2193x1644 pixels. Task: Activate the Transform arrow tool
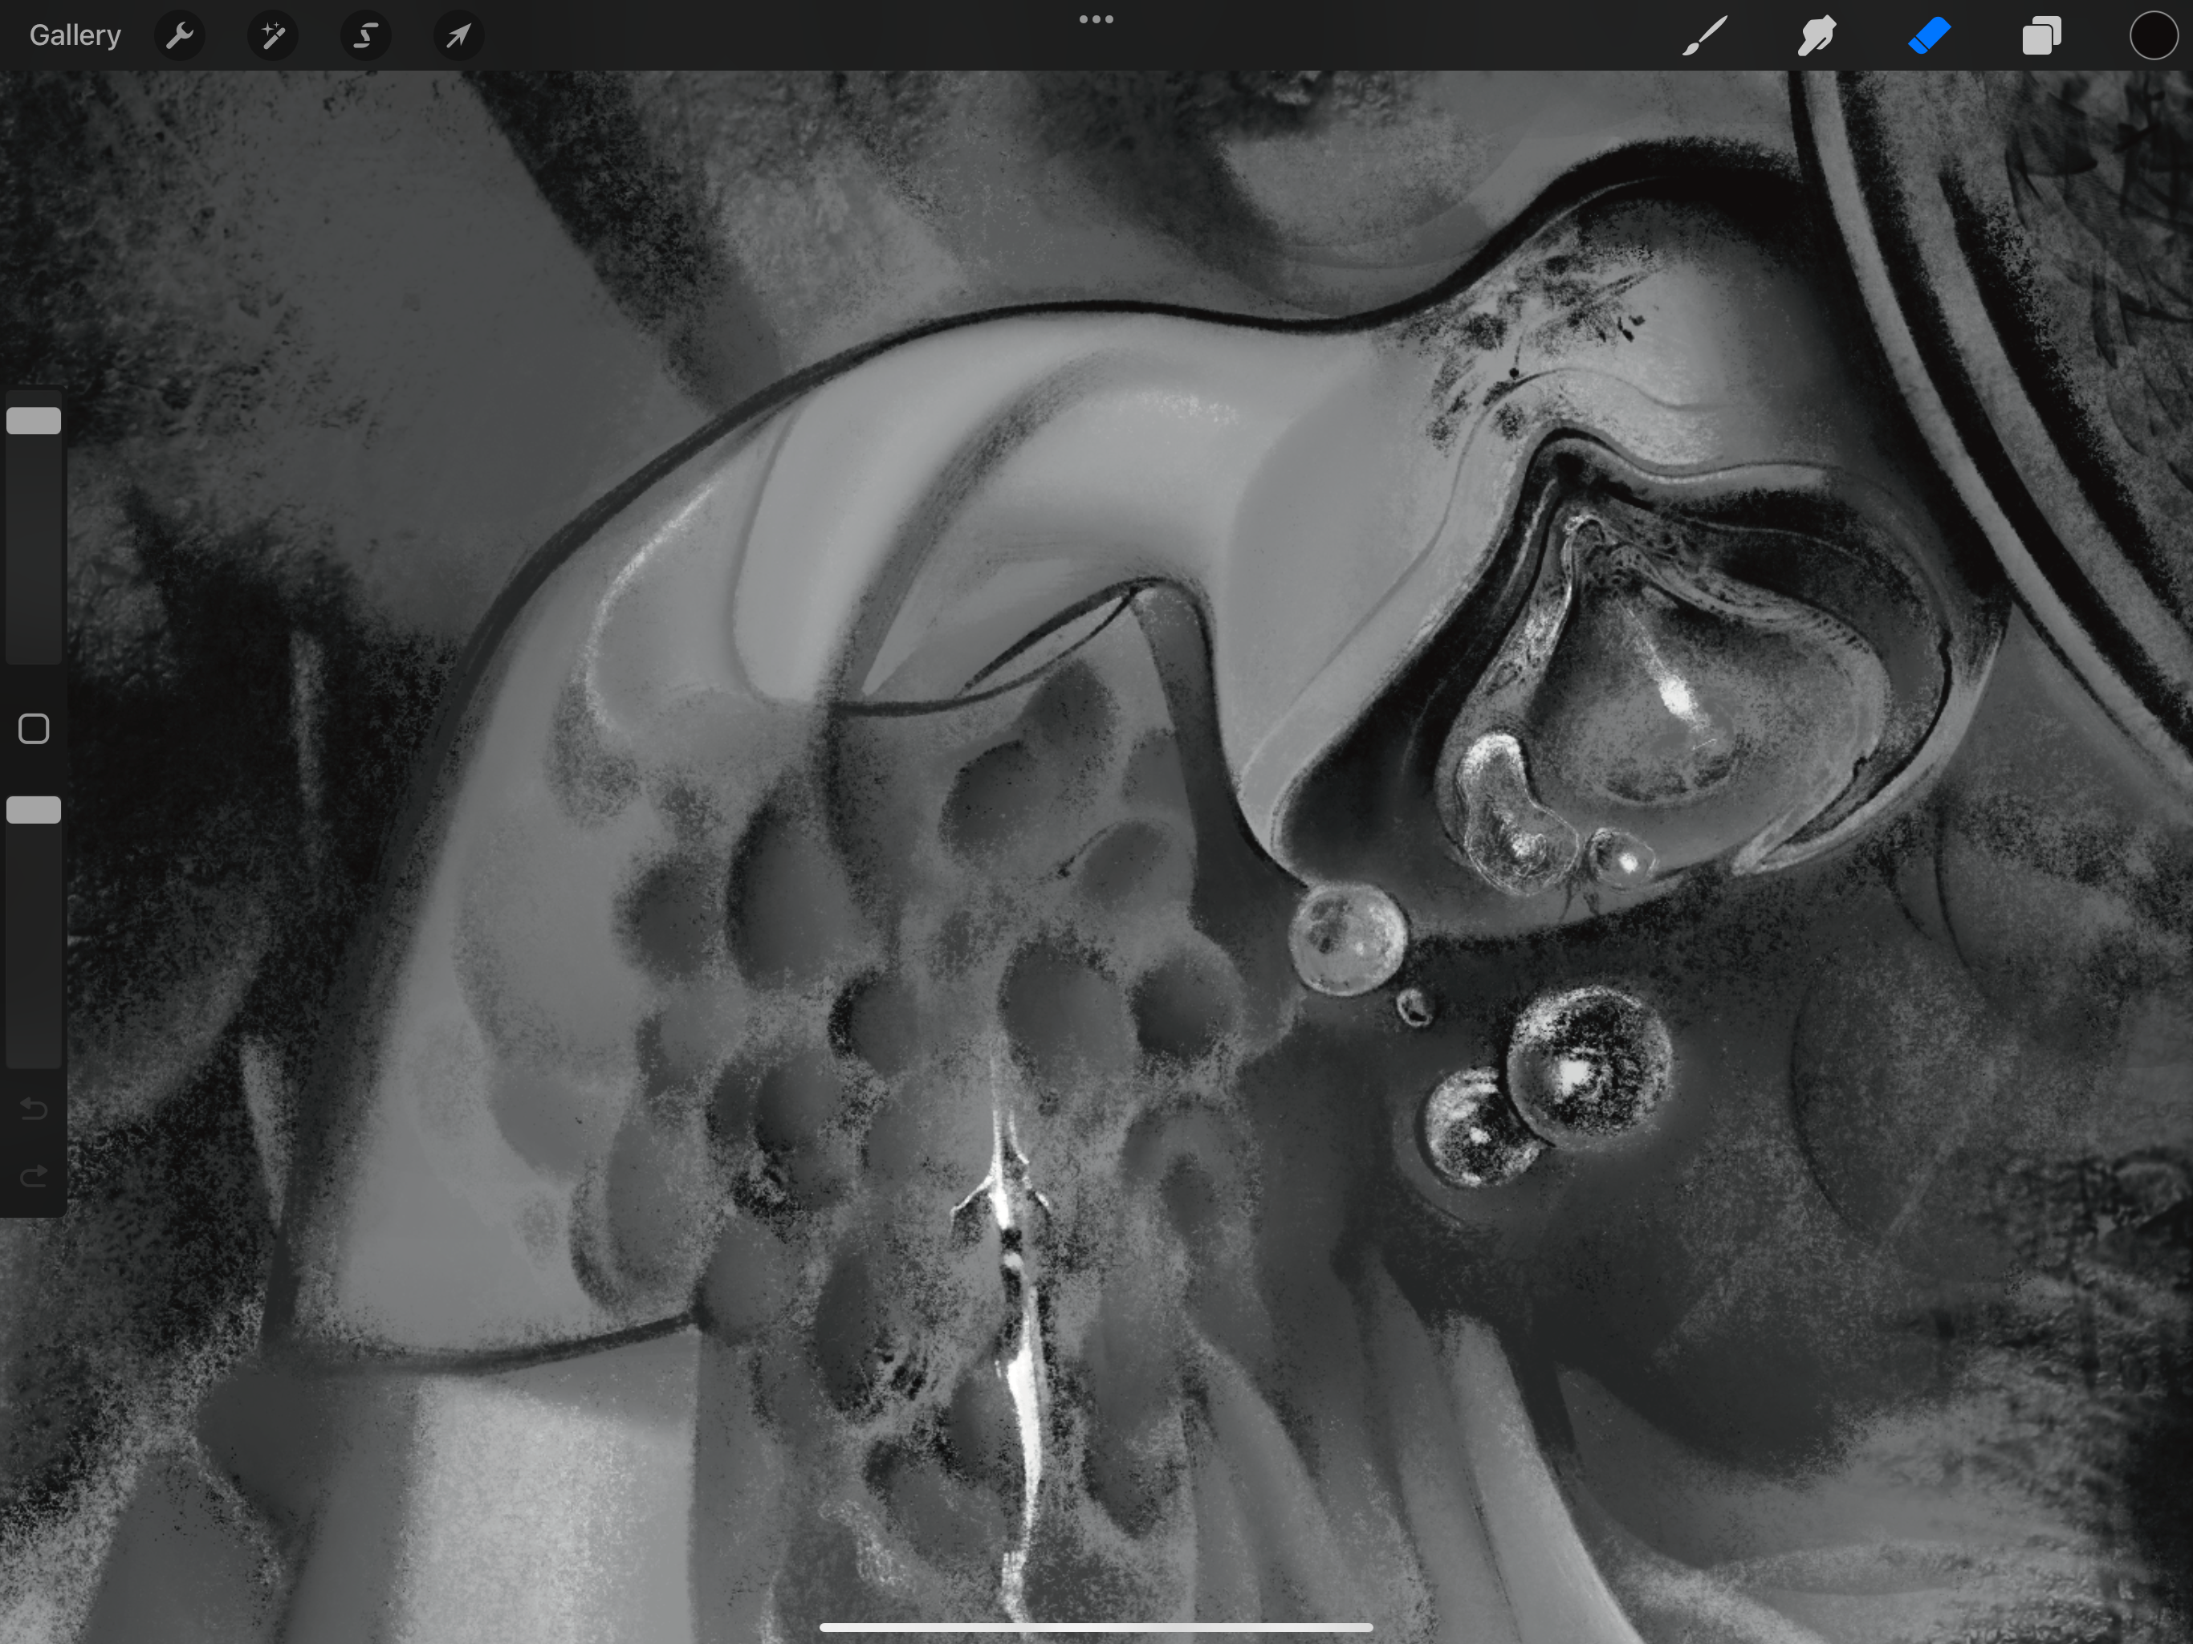[x=458, y=35]
